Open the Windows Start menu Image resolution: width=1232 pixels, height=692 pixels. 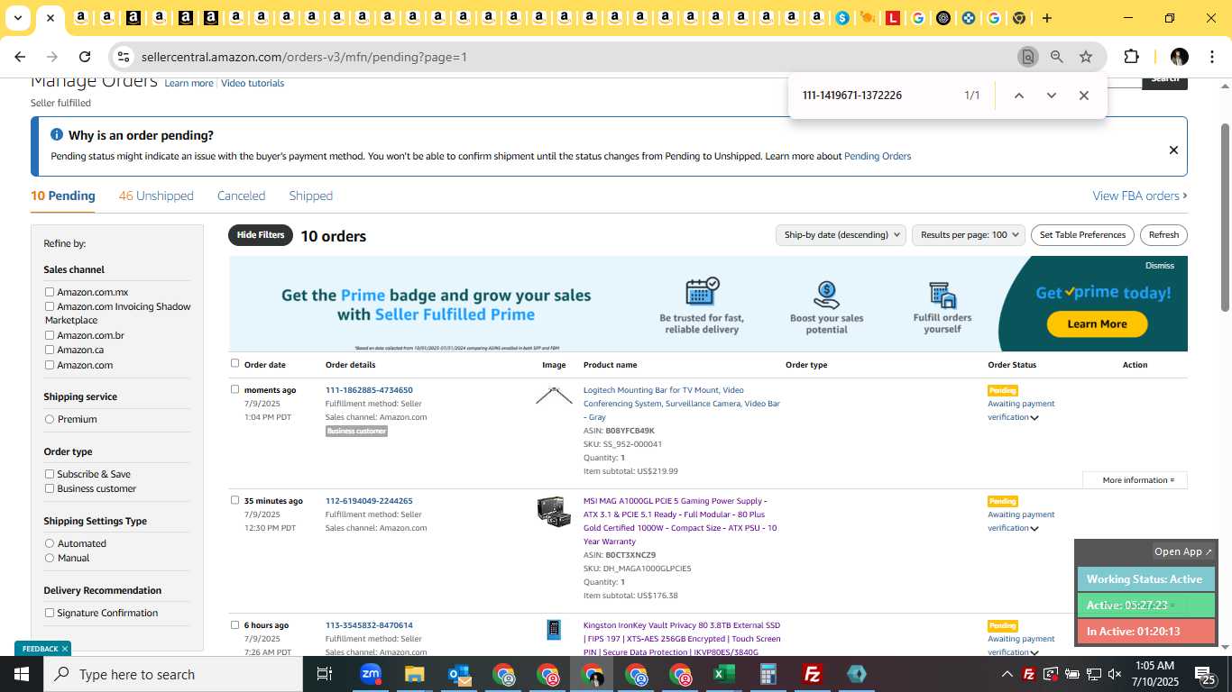coord(22,674)
